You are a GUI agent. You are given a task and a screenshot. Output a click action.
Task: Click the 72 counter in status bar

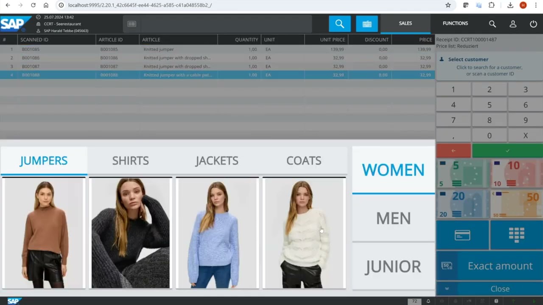(x=414, y=301)
